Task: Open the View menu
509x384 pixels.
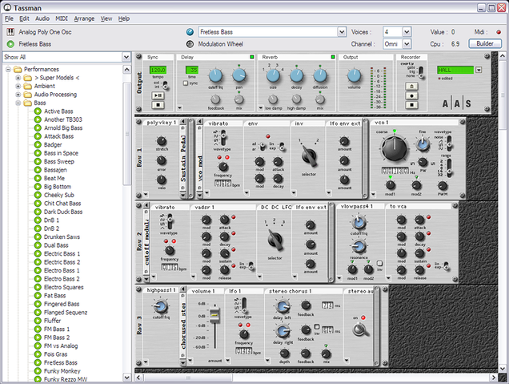Action: [106, 18]
